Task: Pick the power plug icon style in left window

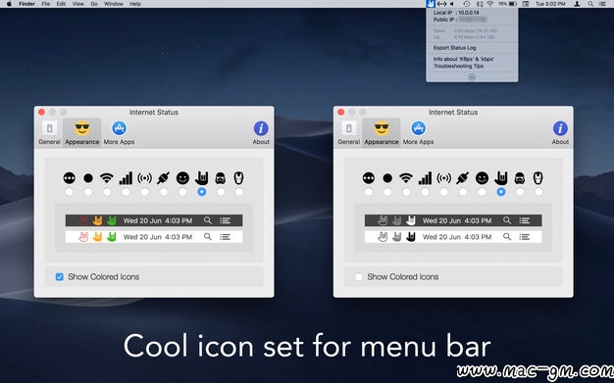Action: (x=163, y=178)
